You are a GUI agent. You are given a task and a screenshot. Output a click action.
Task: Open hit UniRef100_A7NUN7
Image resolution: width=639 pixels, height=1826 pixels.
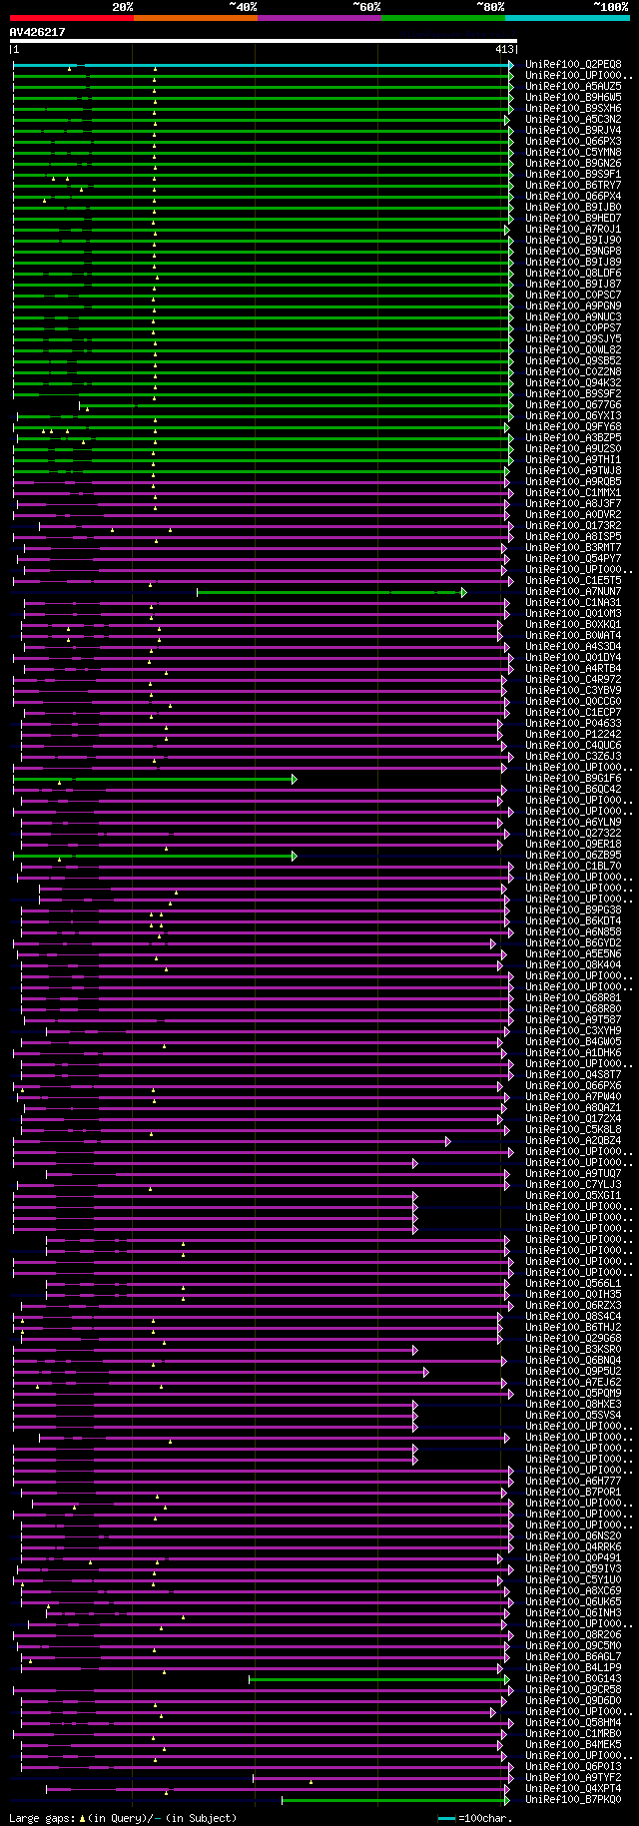coord(573,591)
